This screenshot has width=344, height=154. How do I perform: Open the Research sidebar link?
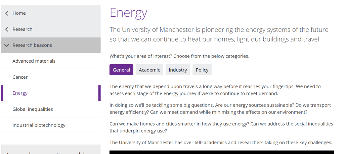23,29
